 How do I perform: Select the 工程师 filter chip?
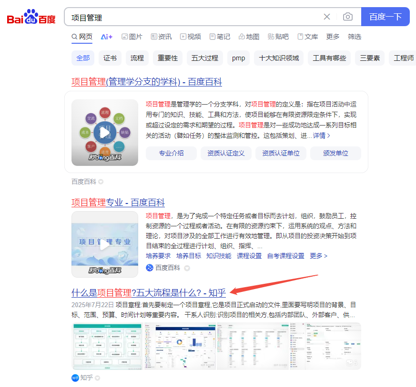coord(403,58)
